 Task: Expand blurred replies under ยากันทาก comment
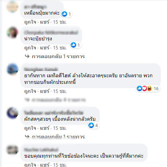(55, 100)
